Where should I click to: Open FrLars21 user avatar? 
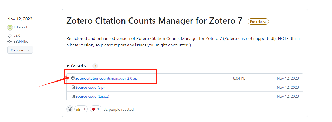click(x=10, y=27)
